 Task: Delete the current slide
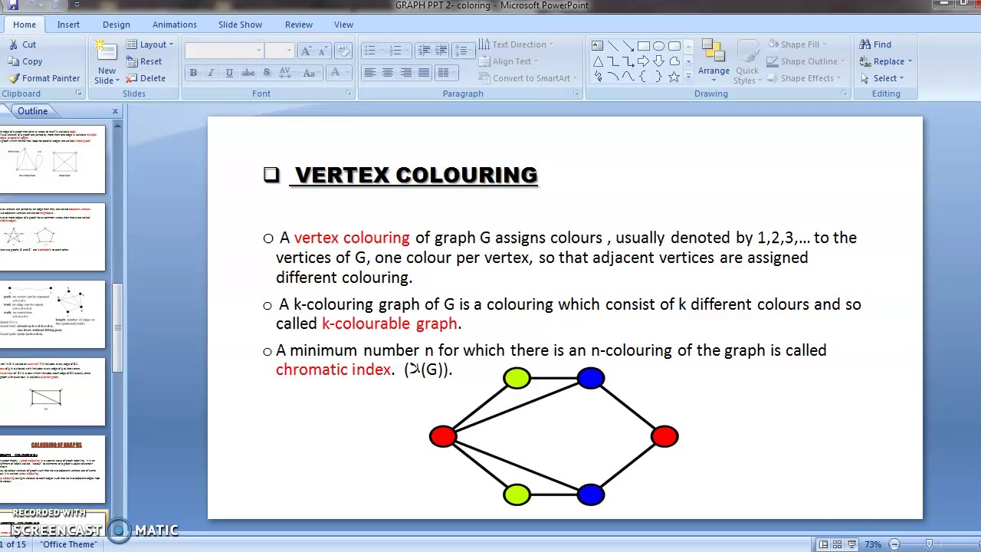point(146,78)
